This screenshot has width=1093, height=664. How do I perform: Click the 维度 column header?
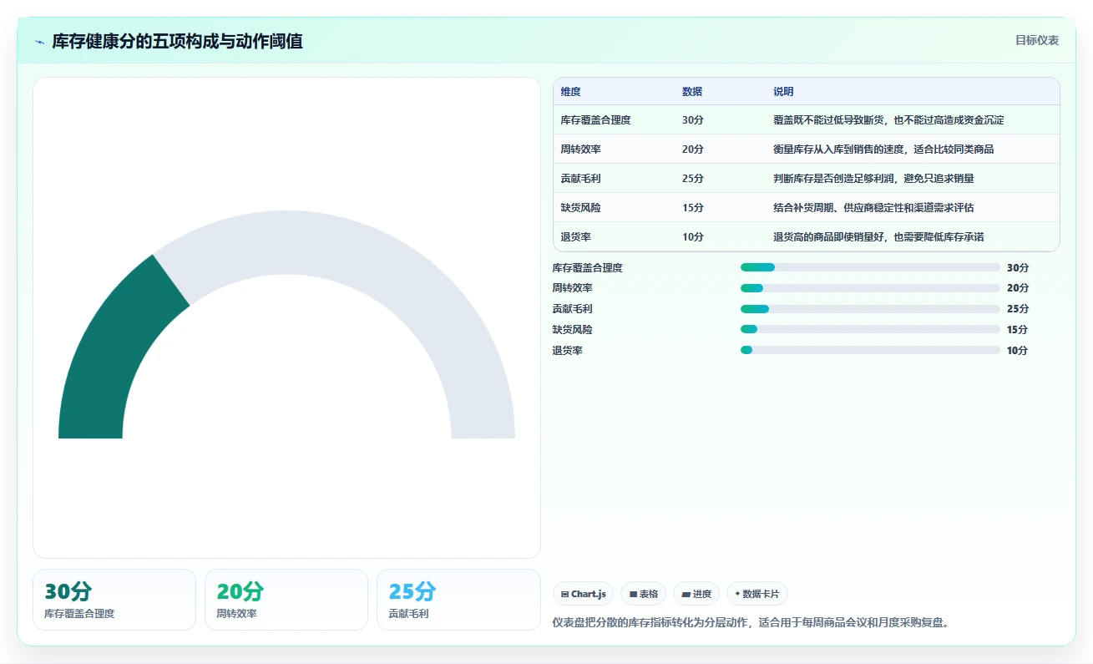point(571,92)
